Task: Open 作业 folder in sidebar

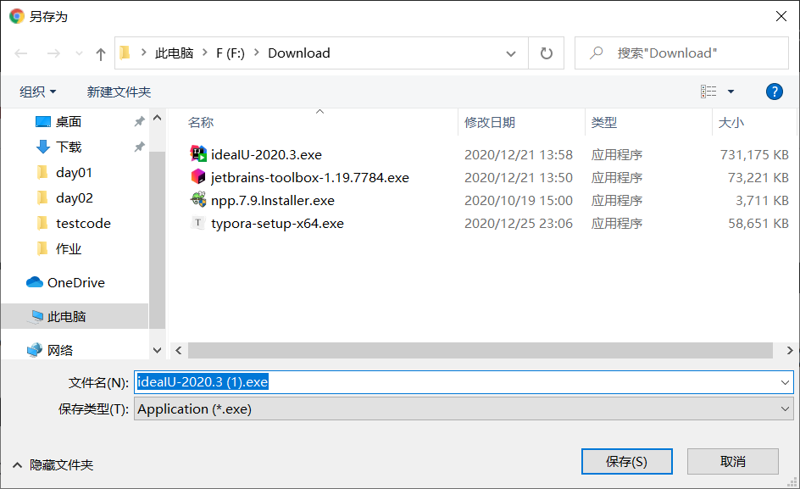Action: (x=69, y=249)
